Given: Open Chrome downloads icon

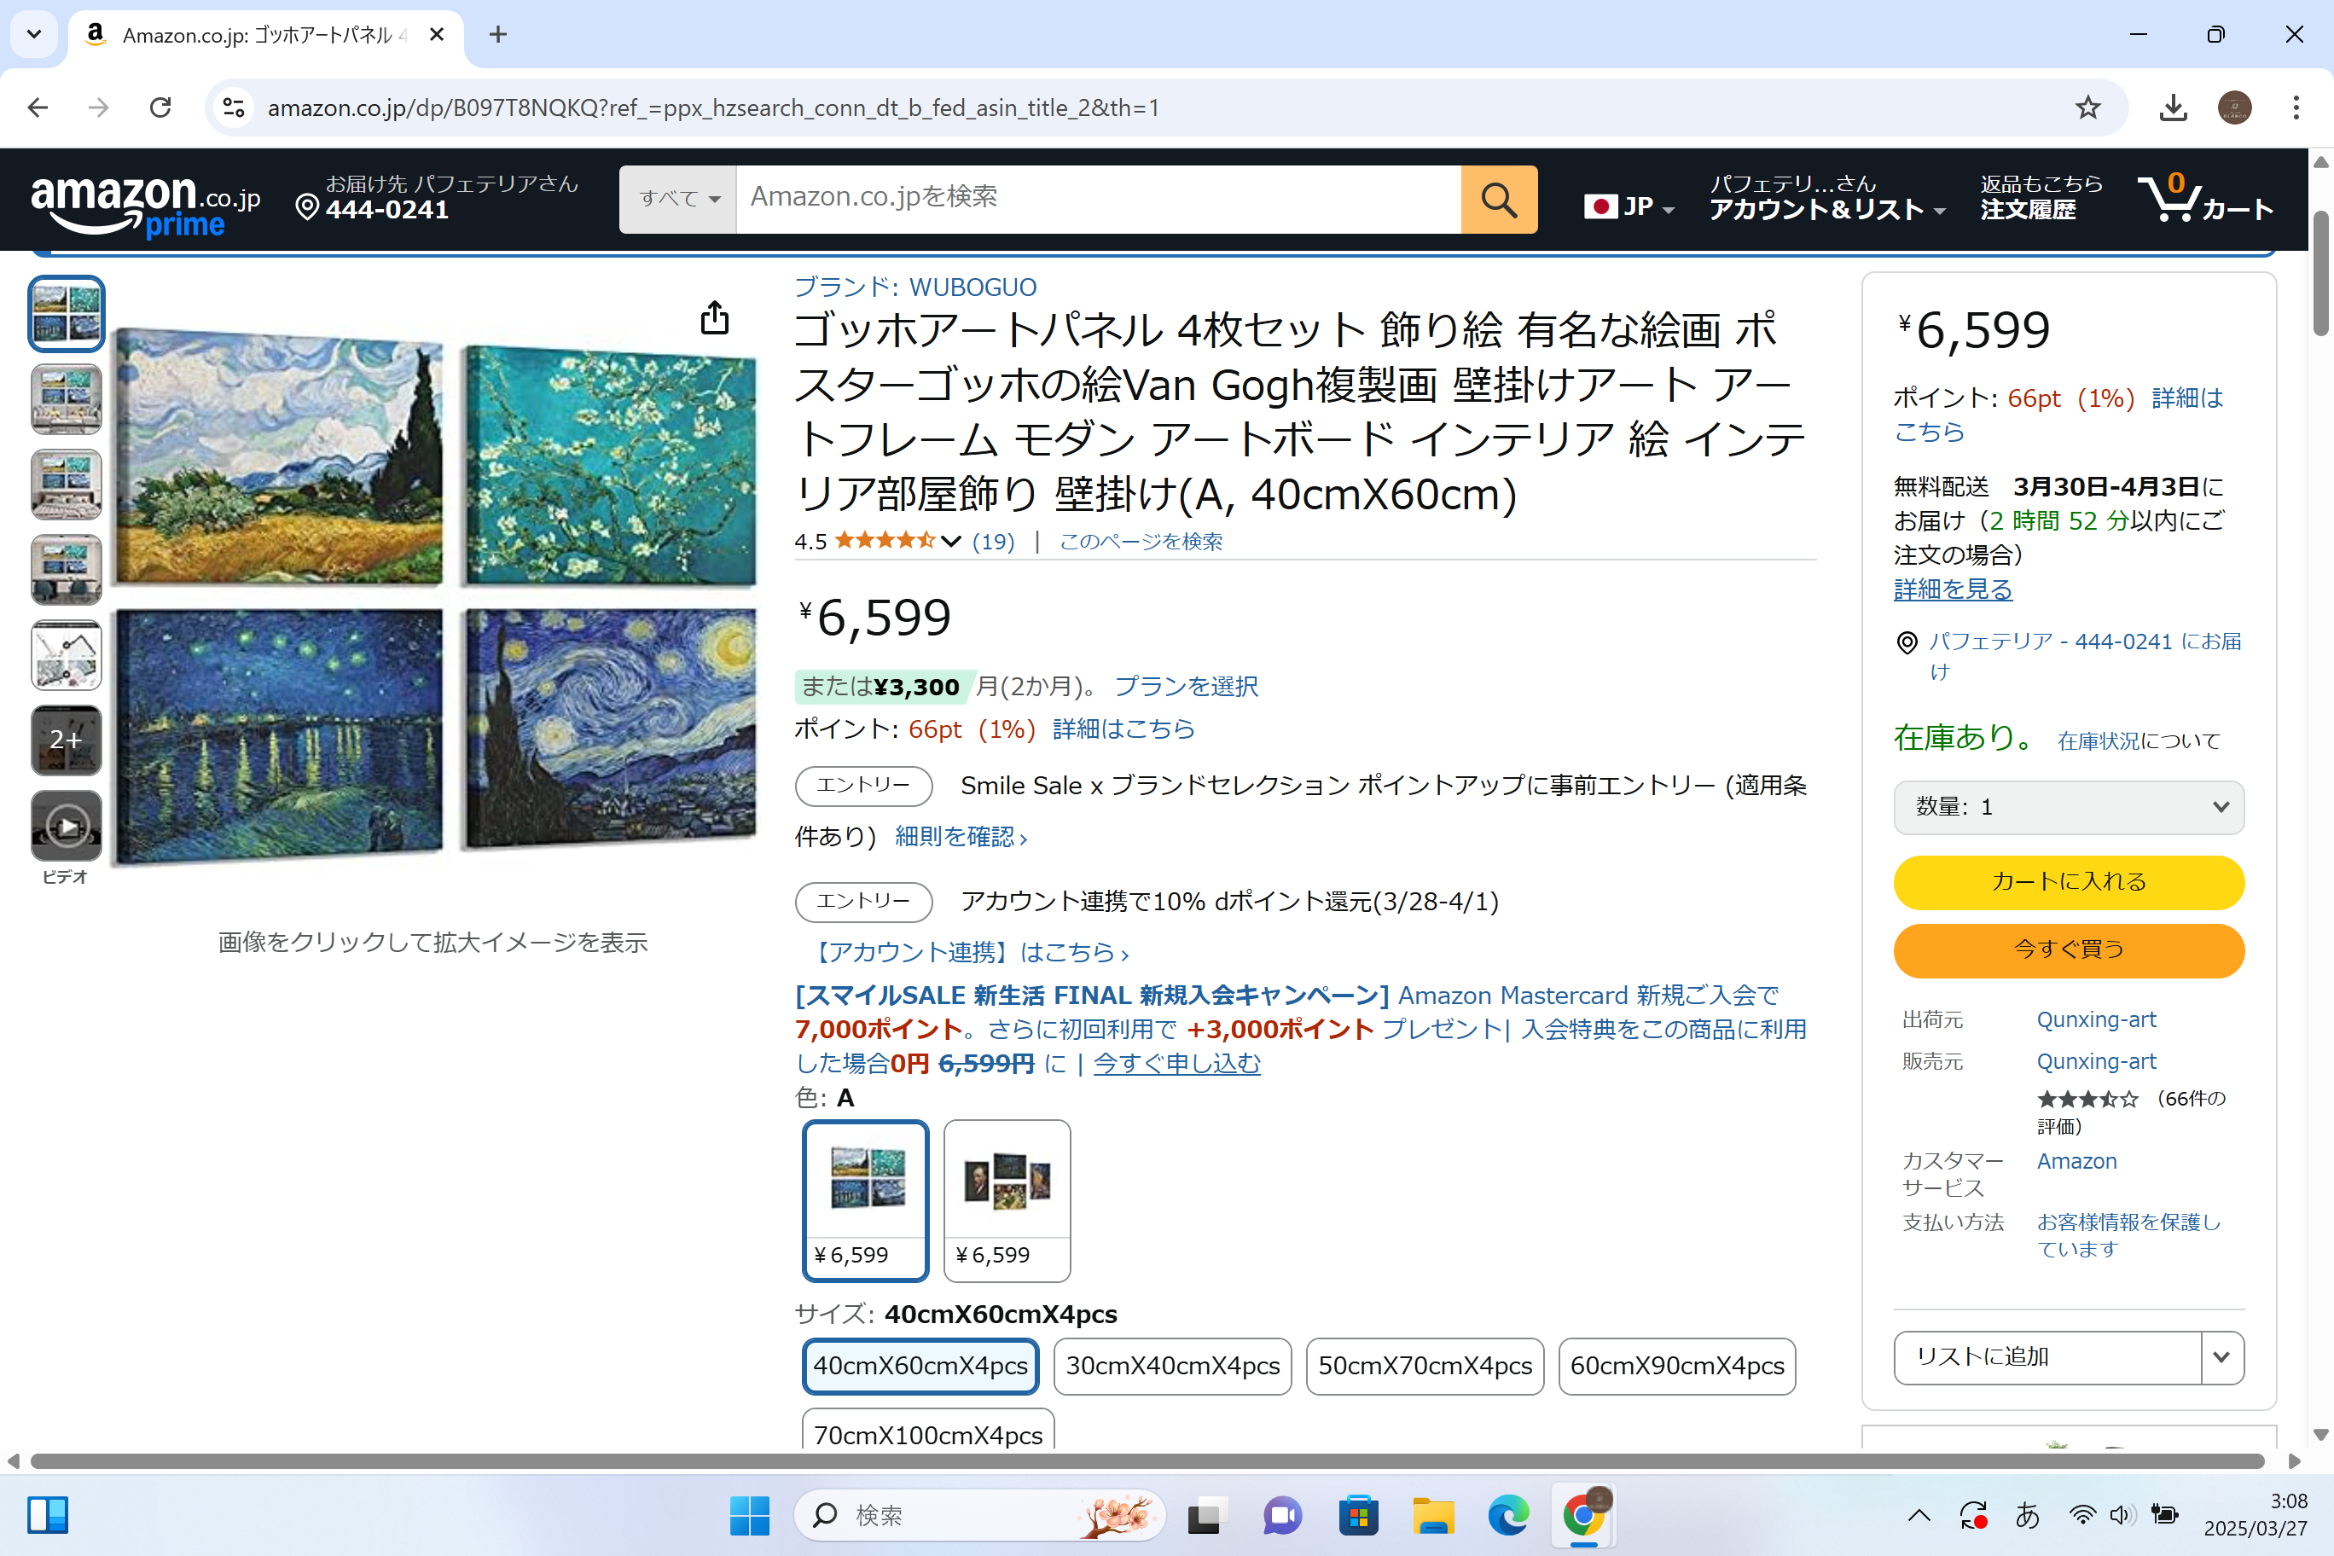Looking at the screenshot, I should click(2172, 107).
